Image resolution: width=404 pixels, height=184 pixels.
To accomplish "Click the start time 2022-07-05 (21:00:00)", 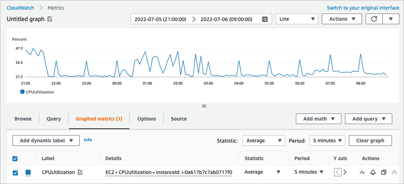I will tap(160, 19).
